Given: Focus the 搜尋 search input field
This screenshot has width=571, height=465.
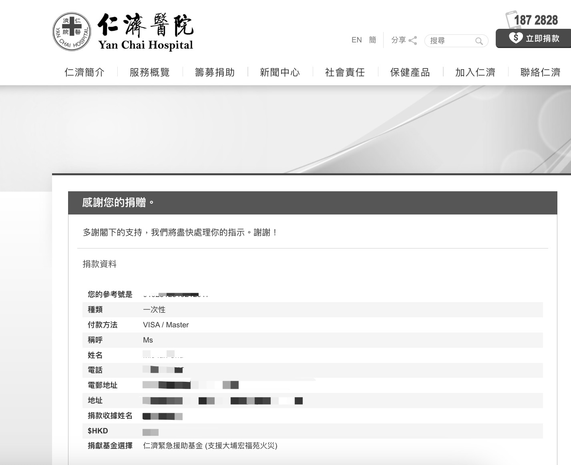Looking at the screenshot, I should [450, 41].
